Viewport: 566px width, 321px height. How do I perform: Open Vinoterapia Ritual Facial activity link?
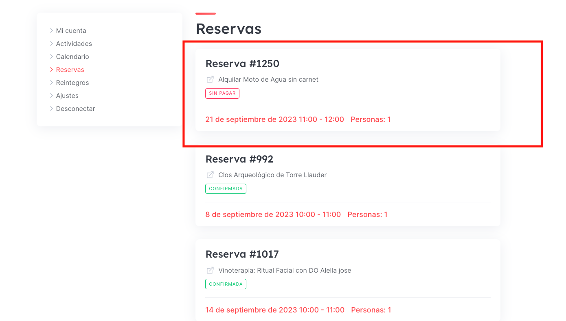pyautogui.click(x=285, y=271)
